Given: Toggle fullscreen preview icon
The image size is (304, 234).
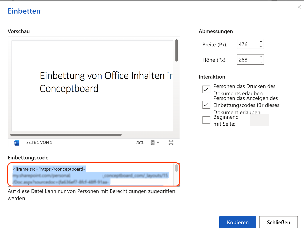Looking at the screenshot, I should click(x=171, y=143).
